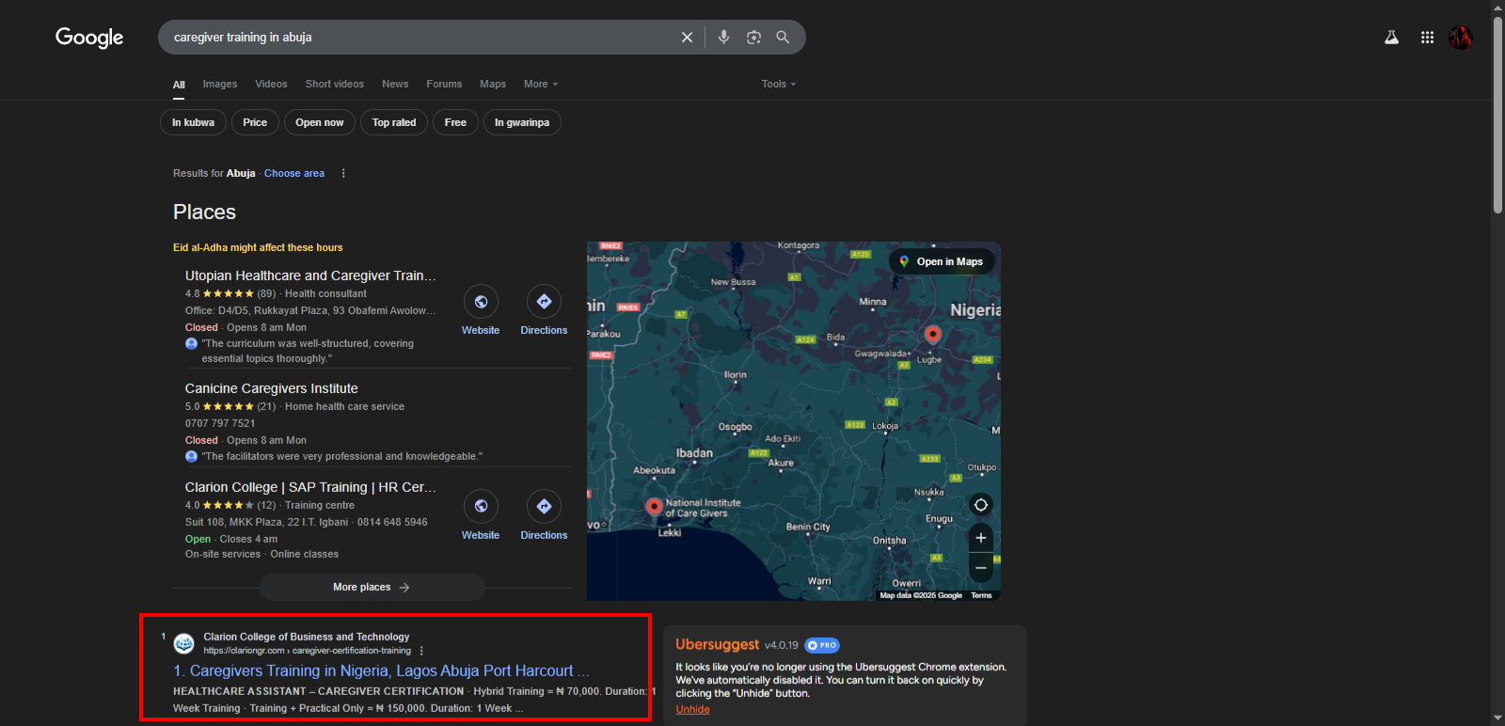This screenshot has width=1505, height=726.
Task: Submit search with magnifier icon
Action: (783, 38)
